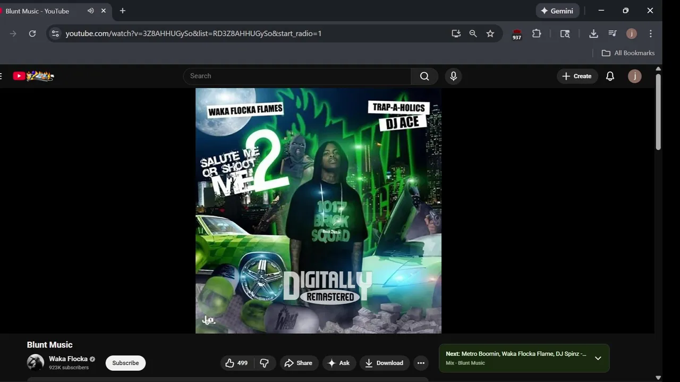This screenshot has height=382, width=680.
Task: Mute the Blunt Music tab audio
Action: coord(91,11)
